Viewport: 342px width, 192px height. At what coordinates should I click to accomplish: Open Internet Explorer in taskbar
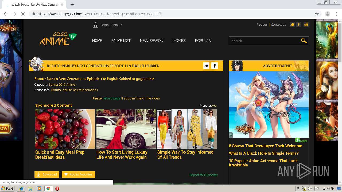[21, 189]
